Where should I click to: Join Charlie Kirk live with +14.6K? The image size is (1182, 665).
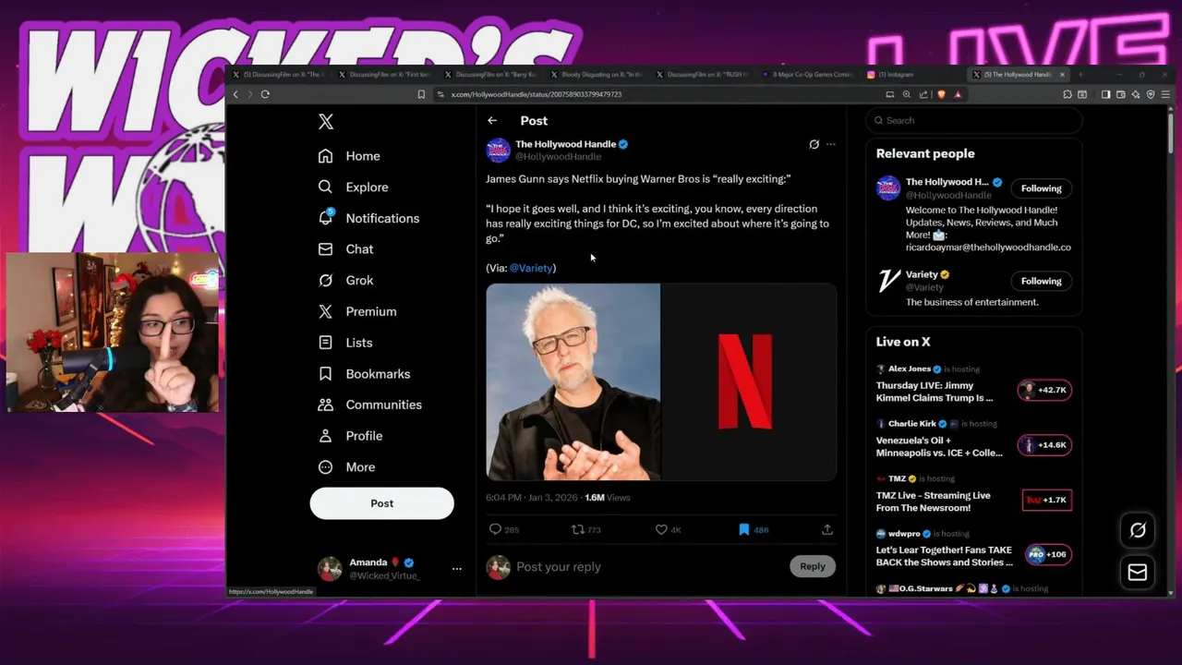point(1044,445)
